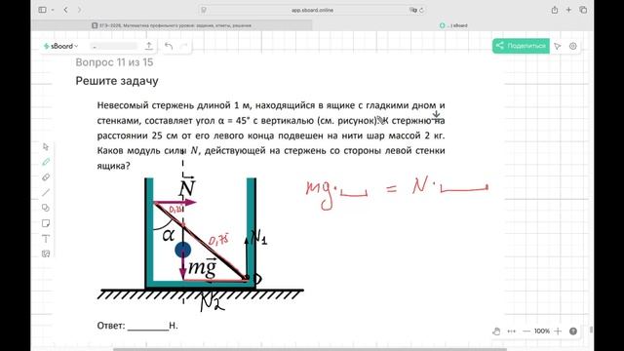Image resolution: width=624 pixels, height=351 pixels.
Task: Click the board name input field
Action: (113, 47)
